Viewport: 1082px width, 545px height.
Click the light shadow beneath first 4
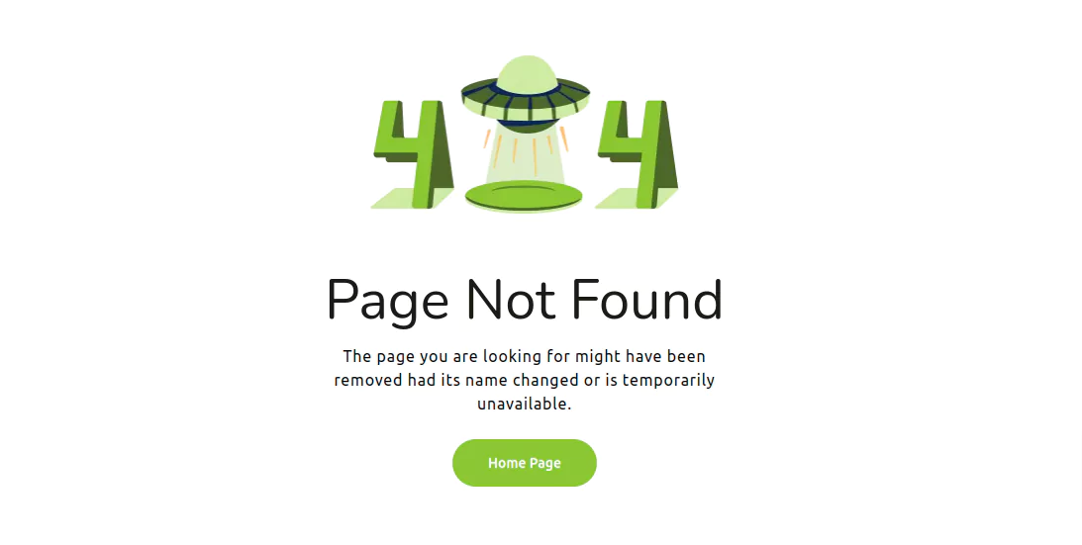click(398, 197)
